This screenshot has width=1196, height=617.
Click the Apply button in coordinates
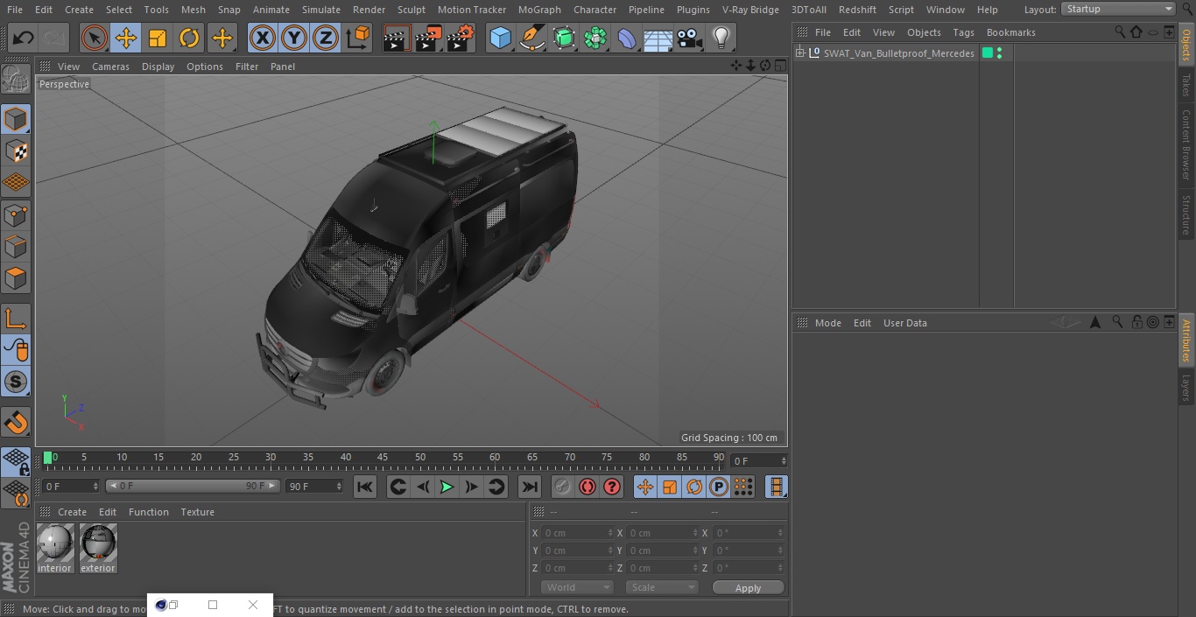coord(748,588)
